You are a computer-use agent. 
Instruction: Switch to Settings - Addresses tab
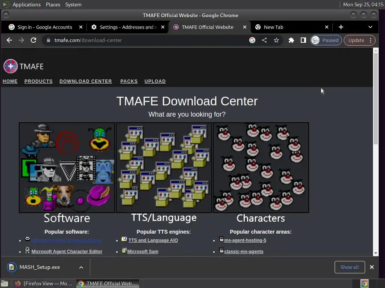click(x=128, y=27)
